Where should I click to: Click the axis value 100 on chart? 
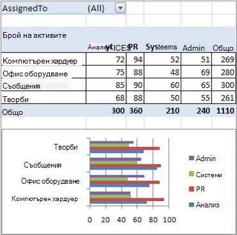(x=170, y=220)
